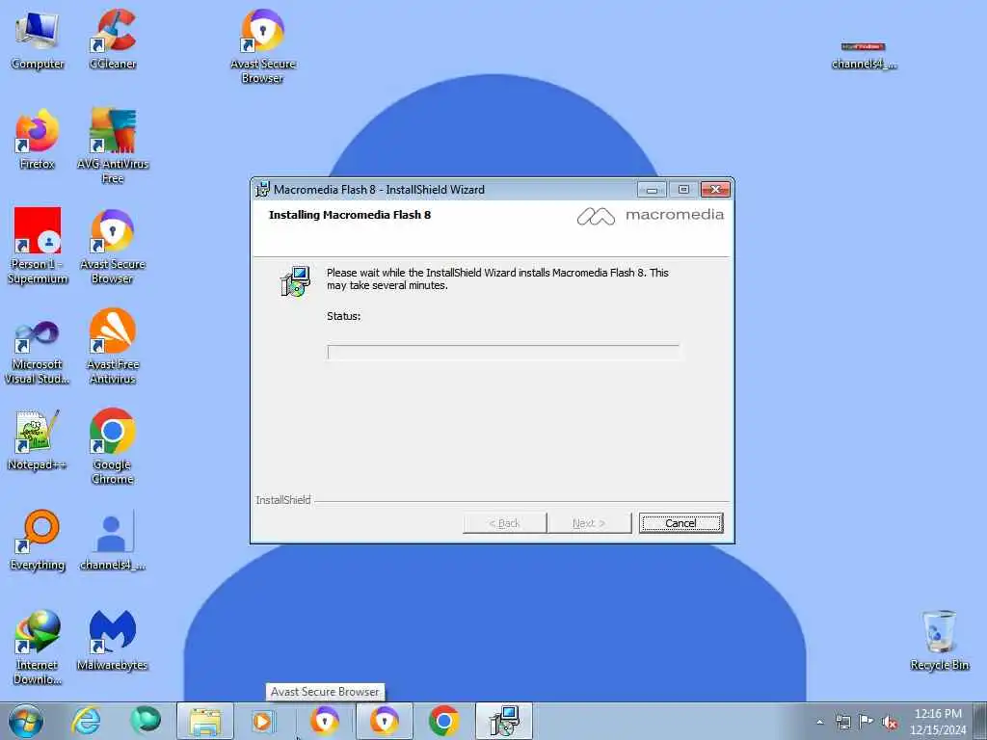Click the Show Desktop strip beside the clock
987x740 pixels.
[x=980, y=721]
